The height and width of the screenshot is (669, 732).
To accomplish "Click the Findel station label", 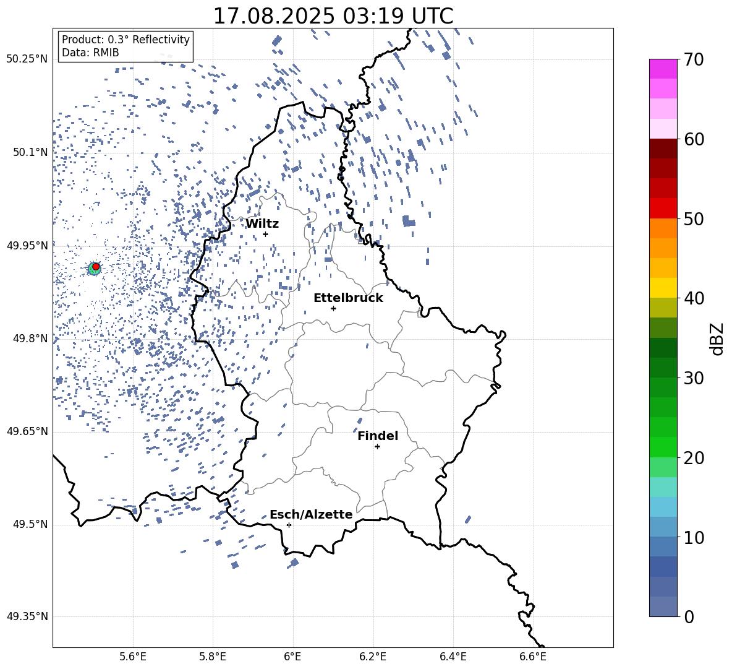I will [378, 436].
